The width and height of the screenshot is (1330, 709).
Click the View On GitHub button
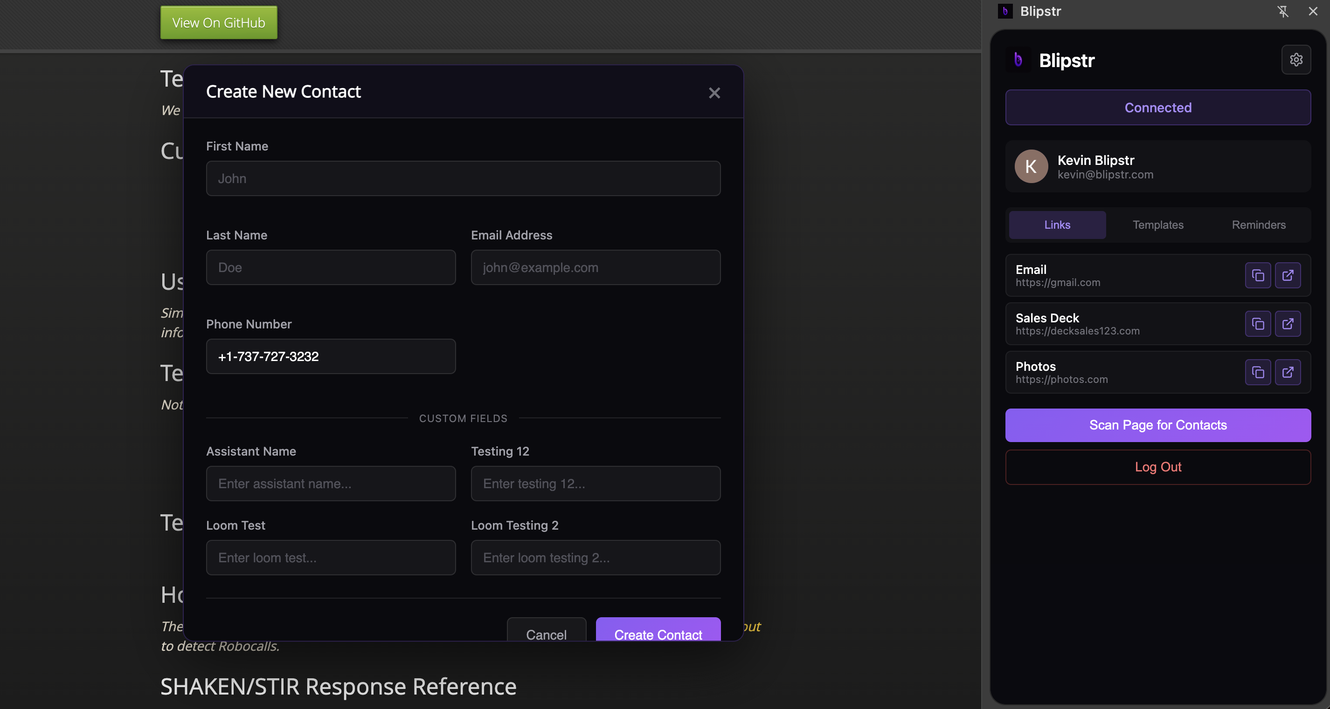(218, 23)
